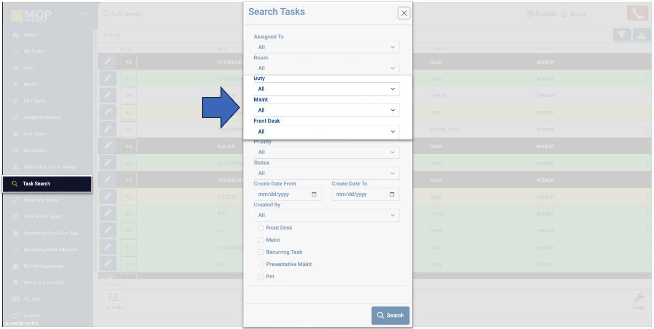
Task: Click the Search button
Action: [390, 315]
